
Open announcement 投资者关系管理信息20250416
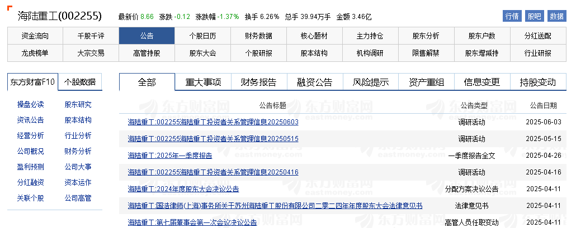pos(213,172)
